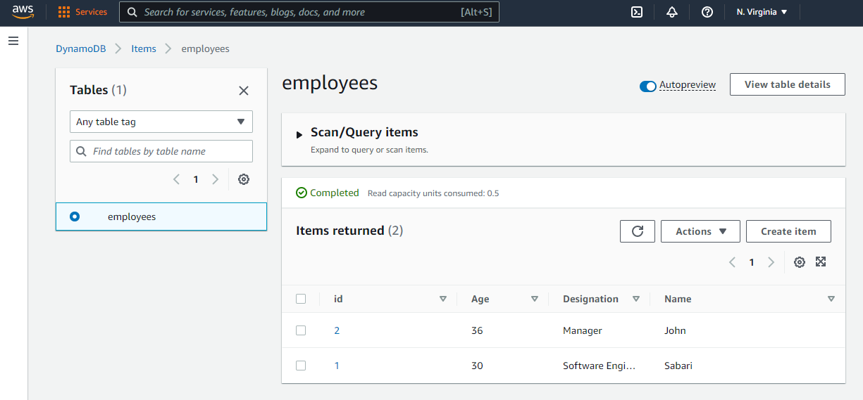The width and height of the screenshot is (863, 400).
Task: Open the Any table tag dropdown
Action: pyautogui.click(x=161, y=122)
